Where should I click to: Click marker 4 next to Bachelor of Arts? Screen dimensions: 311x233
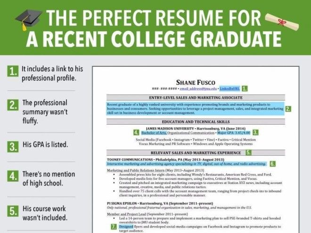[136, 132]
